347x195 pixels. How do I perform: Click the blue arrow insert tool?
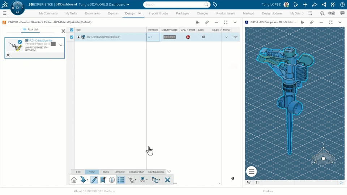83,180
